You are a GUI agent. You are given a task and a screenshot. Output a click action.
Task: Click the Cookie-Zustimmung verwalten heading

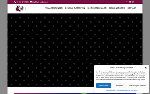click(x=121, y=68)
